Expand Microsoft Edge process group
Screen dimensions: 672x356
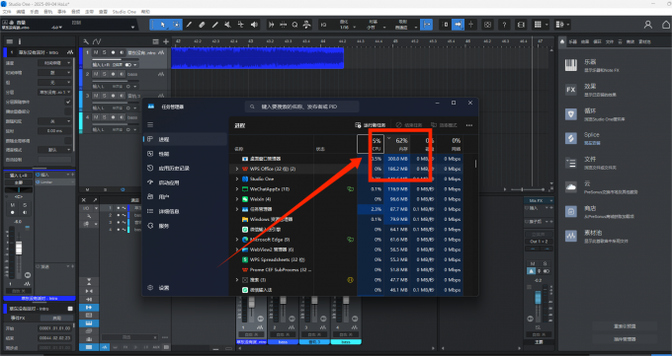coord(237,240)
